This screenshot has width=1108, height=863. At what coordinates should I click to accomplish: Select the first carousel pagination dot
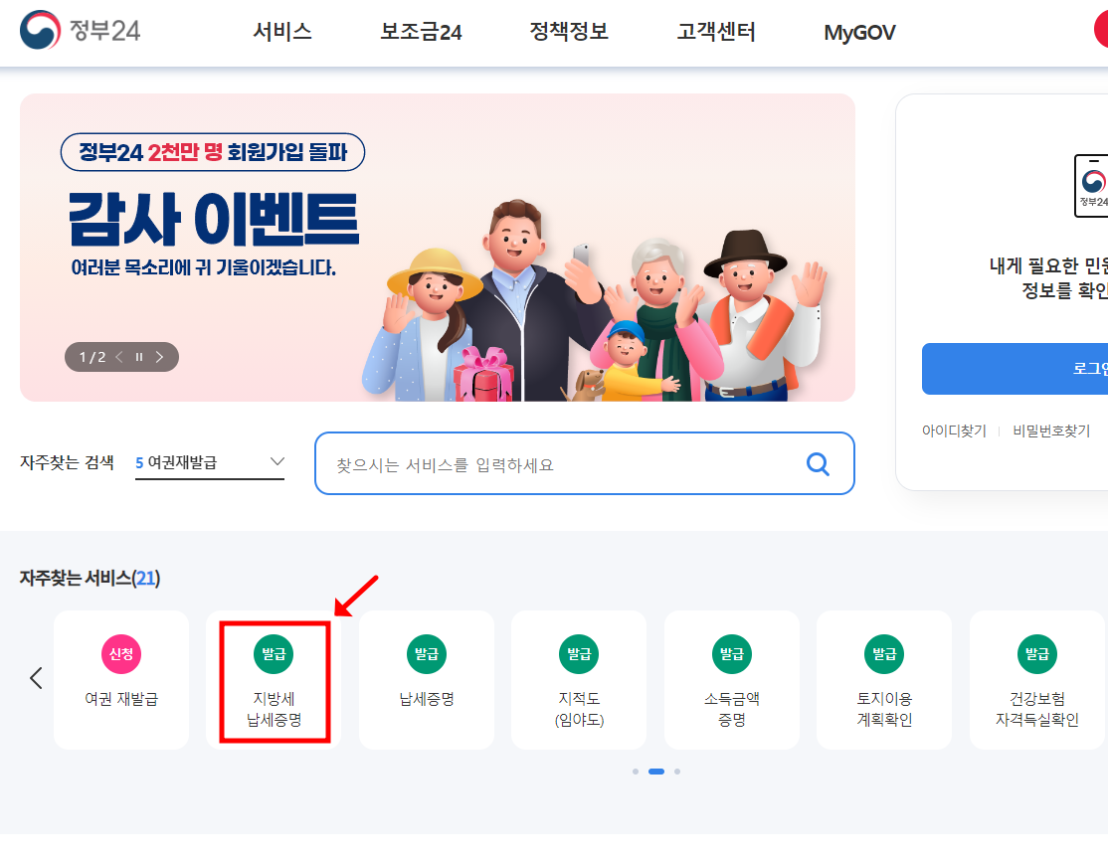pos(636,772)
